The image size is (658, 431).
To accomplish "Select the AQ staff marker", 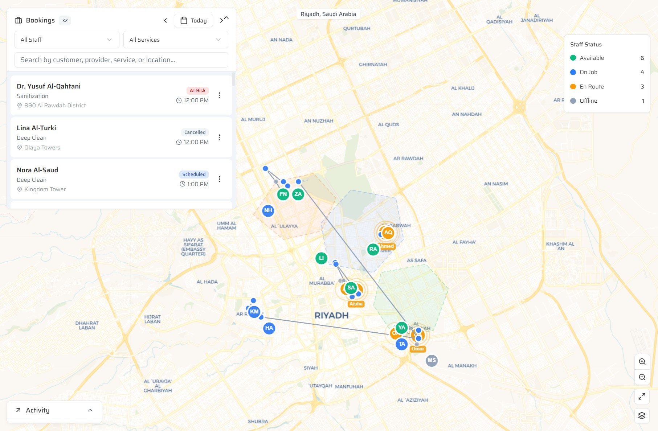I will (388, 233).
